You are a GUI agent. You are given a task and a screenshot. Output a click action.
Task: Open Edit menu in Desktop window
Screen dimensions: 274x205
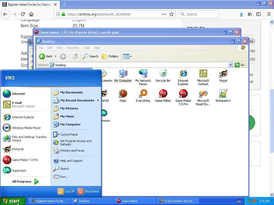50,48
